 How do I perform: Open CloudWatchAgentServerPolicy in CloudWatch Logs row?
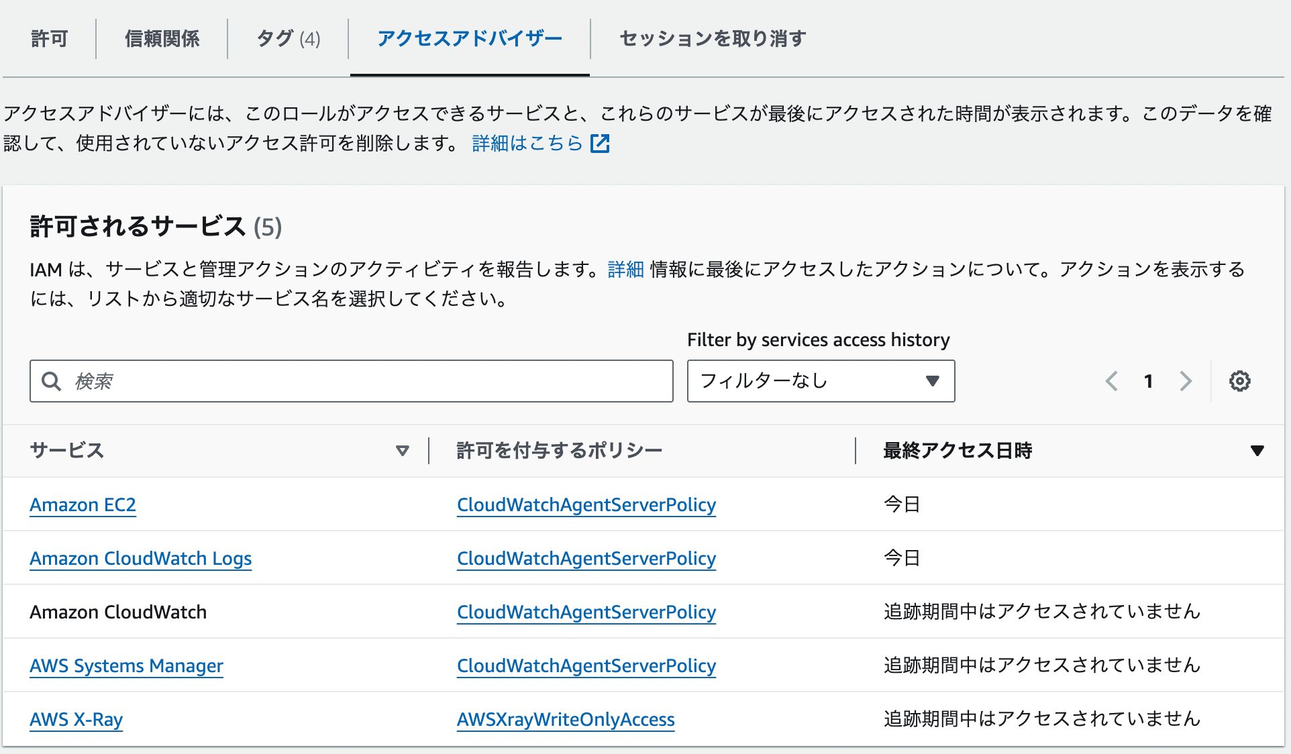click(586, 559)
